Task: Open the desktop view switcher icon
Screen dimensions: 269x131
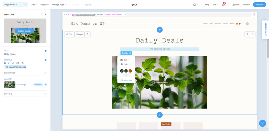Action: pos(194,5)
